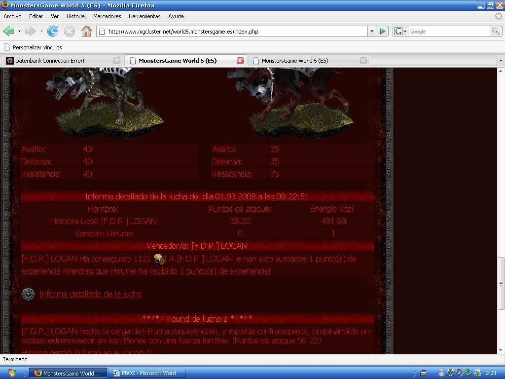Click the Back navigation arrow
505x379 pixels.
pos(8,31)
